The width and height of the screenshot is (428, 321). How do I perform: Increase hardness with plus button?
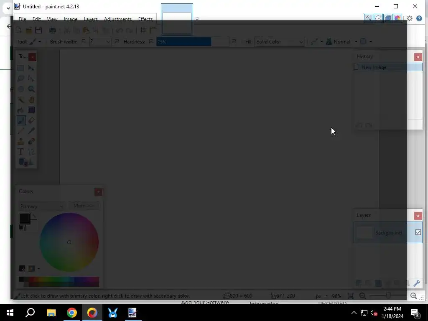(234, 41)
